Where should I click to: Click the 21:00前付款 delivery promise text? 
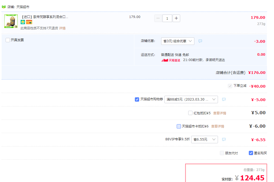pos(204,60)
